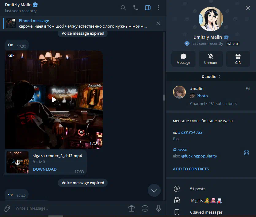Click ADD TO CONTACTS

pyautogui.click(x=191, y=169)
